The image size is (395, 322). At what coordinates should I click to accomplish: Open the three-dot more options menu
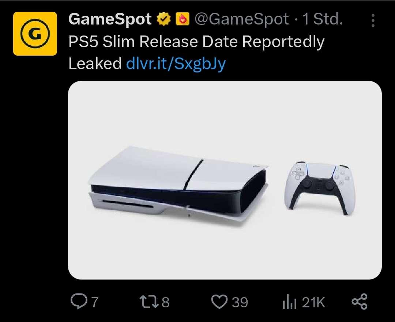[373, 20]
